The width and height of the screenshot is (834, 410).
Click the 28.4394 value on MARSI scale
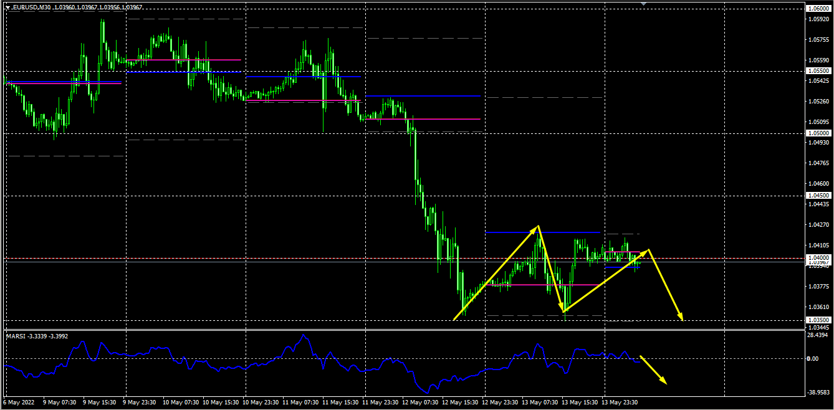pyautogui.click(x=817, y=335)
